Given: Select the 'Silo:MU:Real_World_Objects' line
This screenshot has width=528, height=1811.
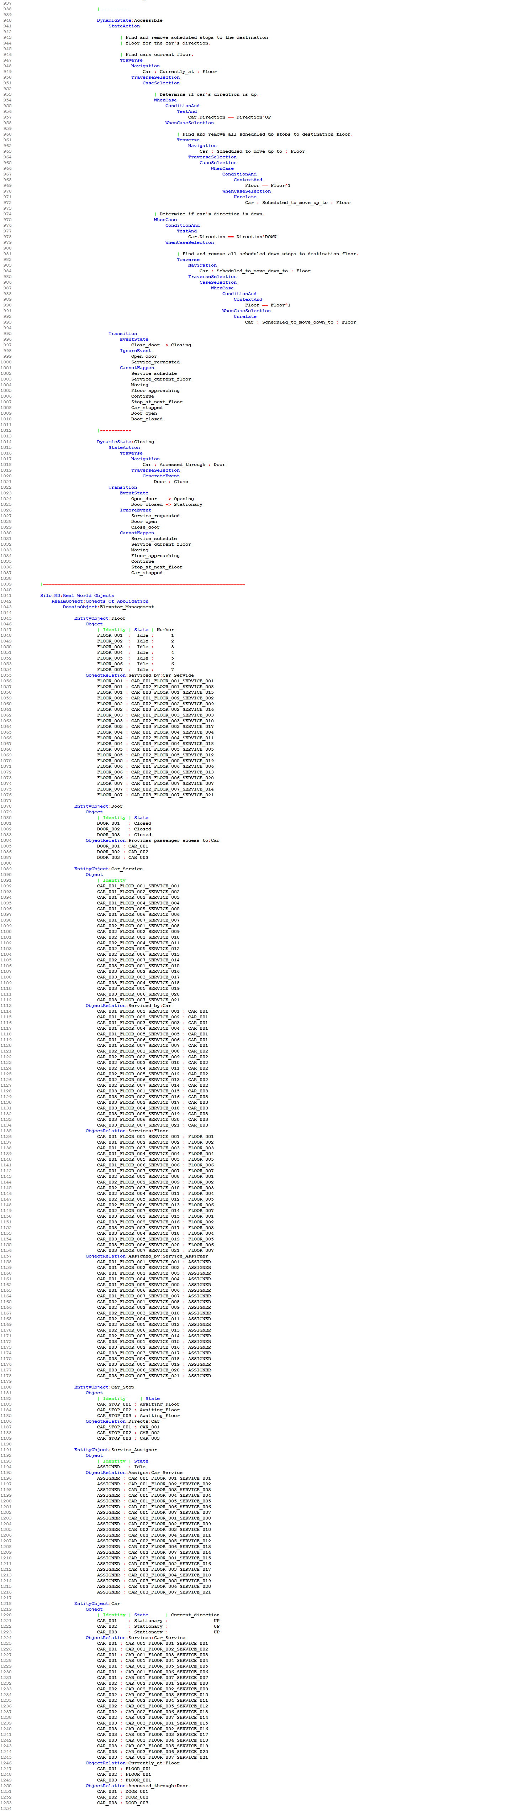Looking at the screenshot, I should pos(76,595).
